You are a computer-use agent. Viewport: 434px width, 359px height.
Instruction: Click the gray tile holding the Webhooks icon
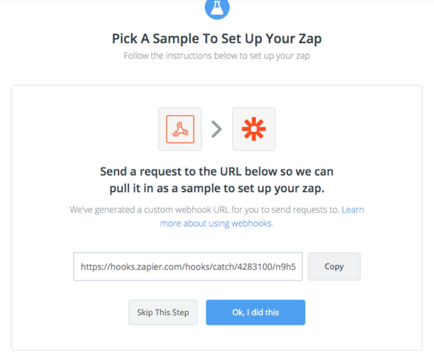pos(180,129)
